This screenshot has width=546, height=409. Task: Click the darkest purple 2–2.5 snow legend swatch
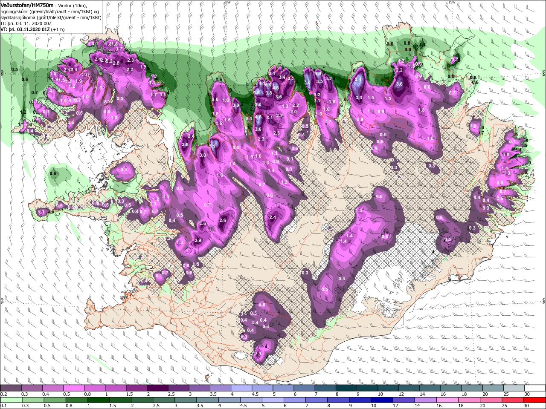pyautogui.click(x=157, y=388)
